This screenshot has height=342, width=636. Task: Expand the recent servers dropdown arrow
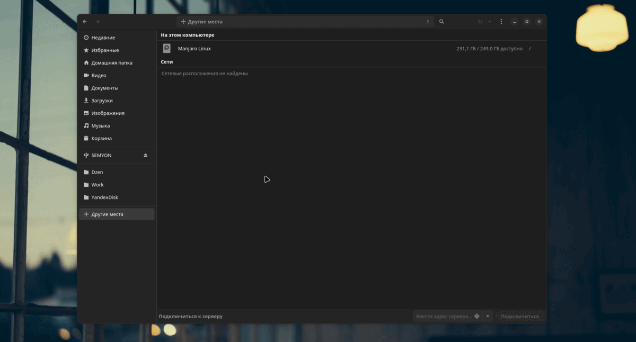point(488,316)
